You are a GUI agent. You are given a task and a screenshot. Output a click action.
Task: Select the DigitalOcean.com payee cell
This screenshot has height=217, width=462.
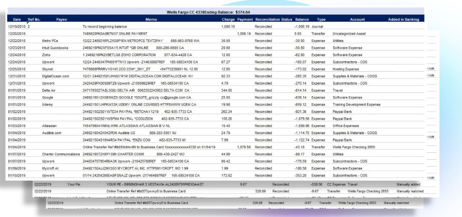click(55, 76)
